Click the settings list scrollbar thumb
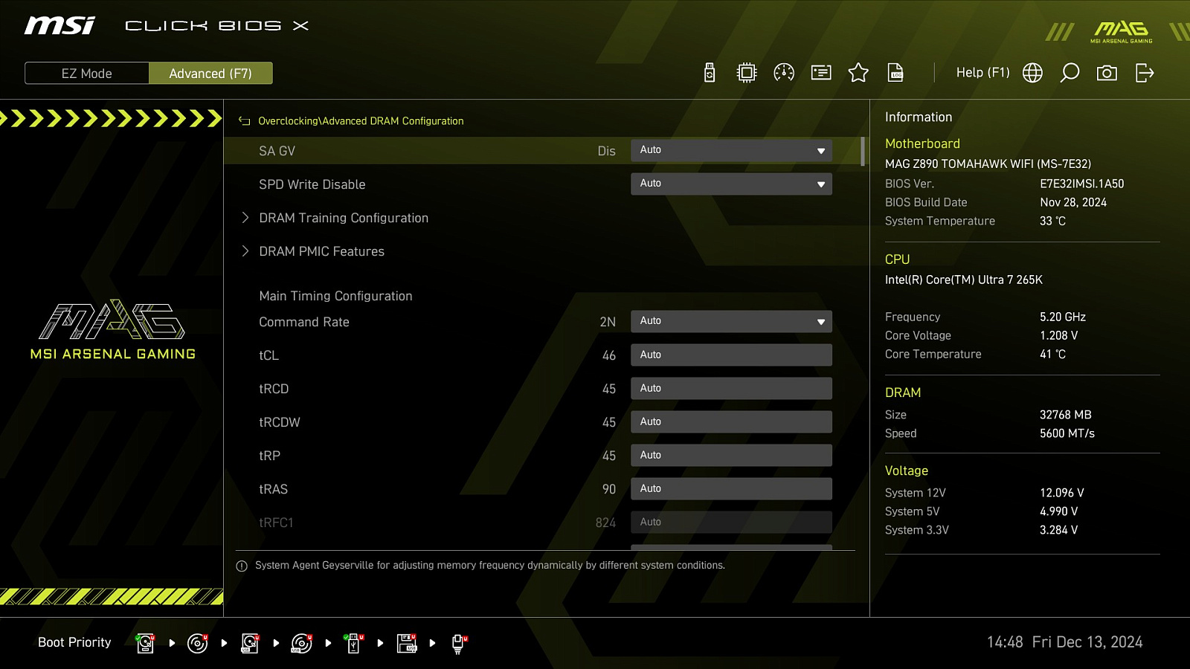Viewport: 1190px width, 669px height. (862, 151)
